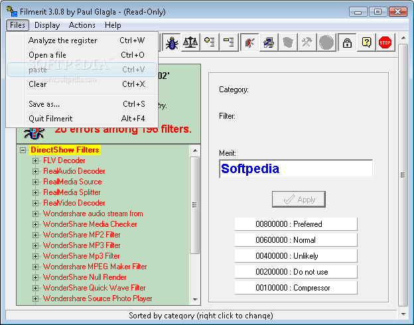Click the collapse all tree icon
Image resolution: width=414 pixels, height=325 pixels.
click(x=229, y=42)
